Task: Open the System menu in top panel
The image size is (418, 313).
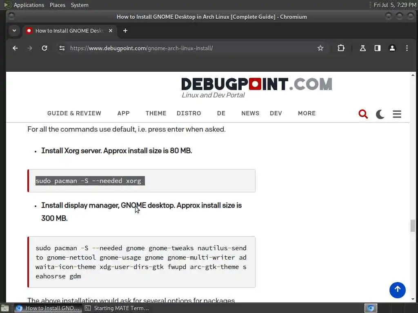Action: (80, 5)
